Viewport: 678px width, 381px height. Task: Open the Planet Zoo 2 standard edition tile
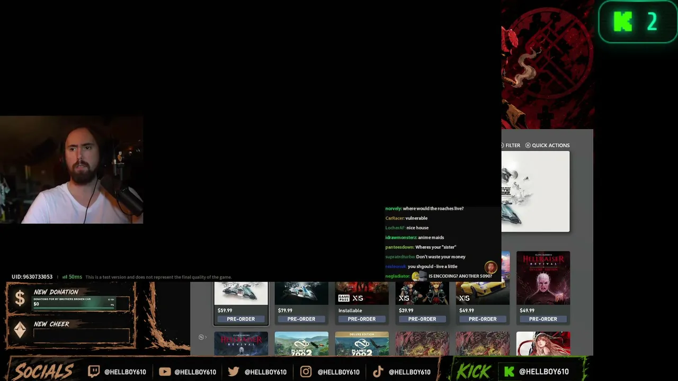(301, 343)
